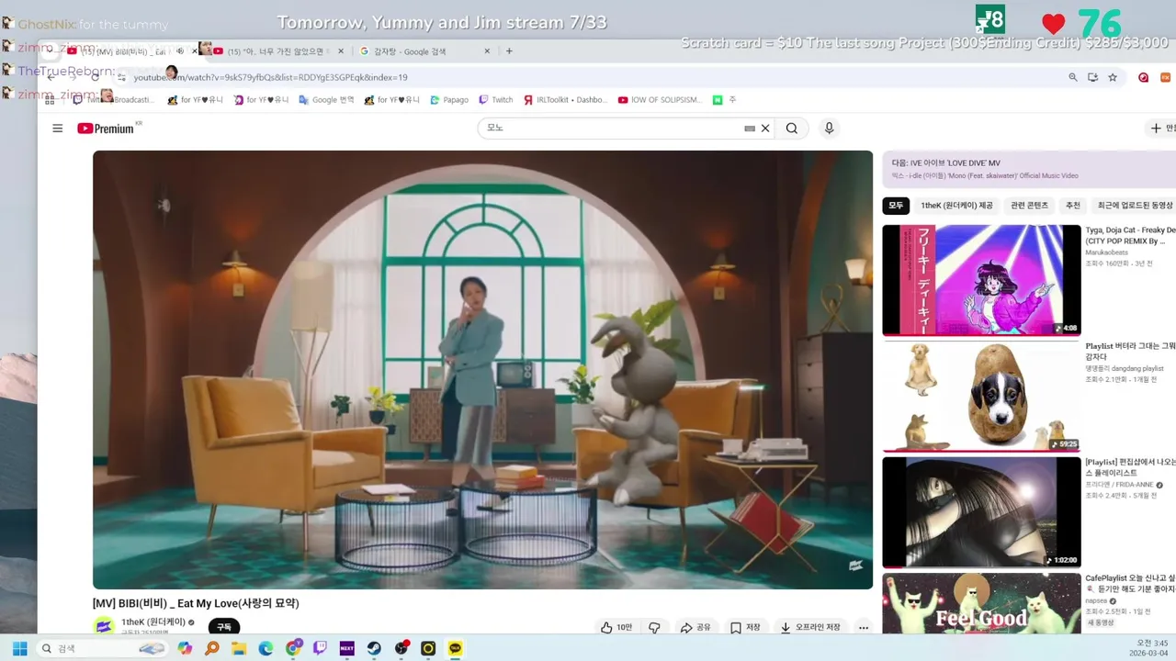Click the site info icon left of URL
The height and width of the screenshot is (661, 1176).
[x=122, y=78]
